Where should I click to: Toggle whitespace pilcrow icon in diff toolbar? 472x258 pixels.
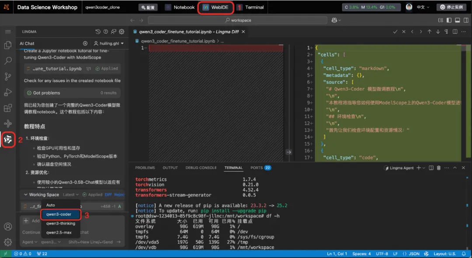coord(446,31)
